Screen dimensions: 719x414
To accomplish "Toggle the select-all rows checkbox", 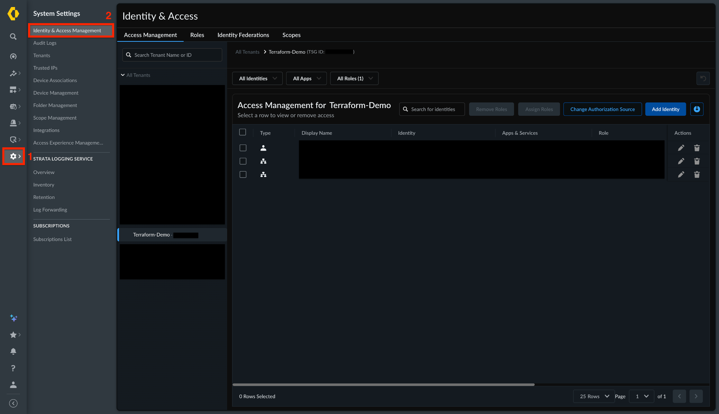I will 243,132.
